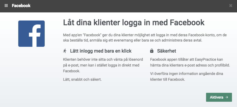Click heading Låt dina klienter logga in
Screen dimensions: 237x107
134,23
